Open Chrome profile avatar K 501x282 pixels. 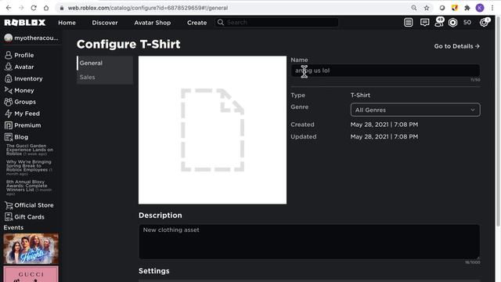point(480,8)
